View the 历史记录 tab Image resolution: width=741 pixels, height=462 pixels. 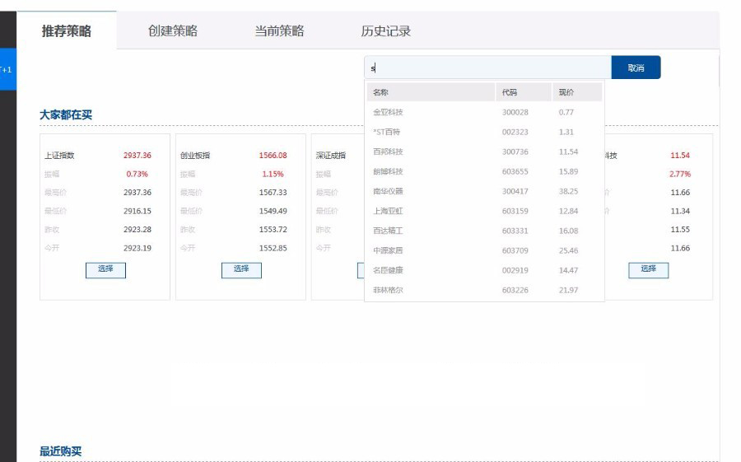pos(385,31)
